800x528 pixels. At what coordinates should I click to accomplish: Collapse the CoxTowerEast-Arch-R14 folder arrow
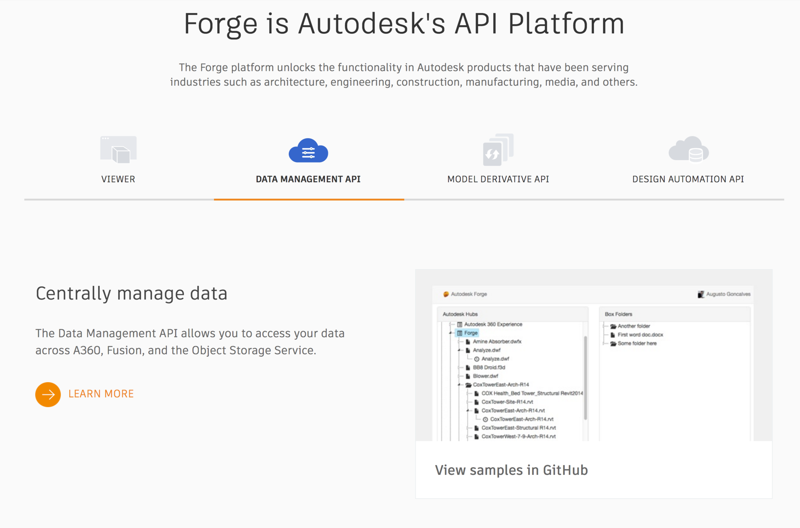[459, 385]
